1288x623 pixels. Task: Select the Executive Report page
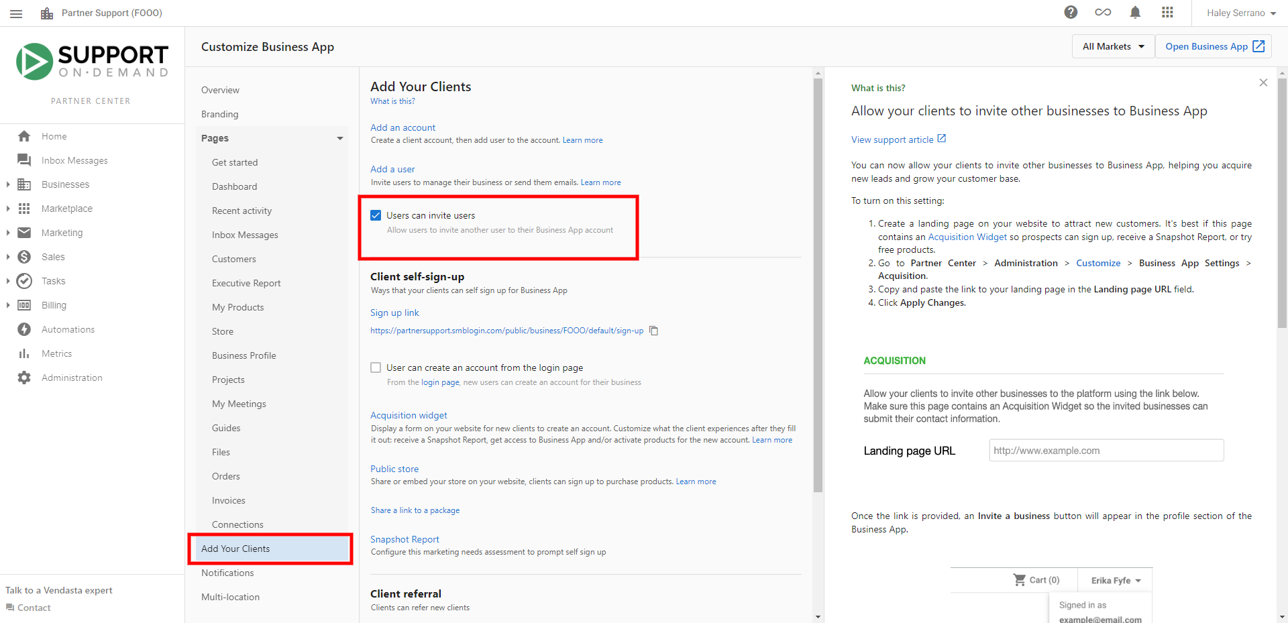[x=246, y=283]
